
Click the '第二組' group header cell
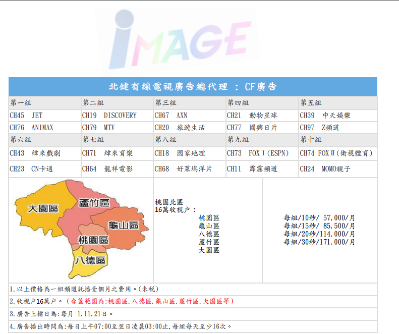(117, 103)
